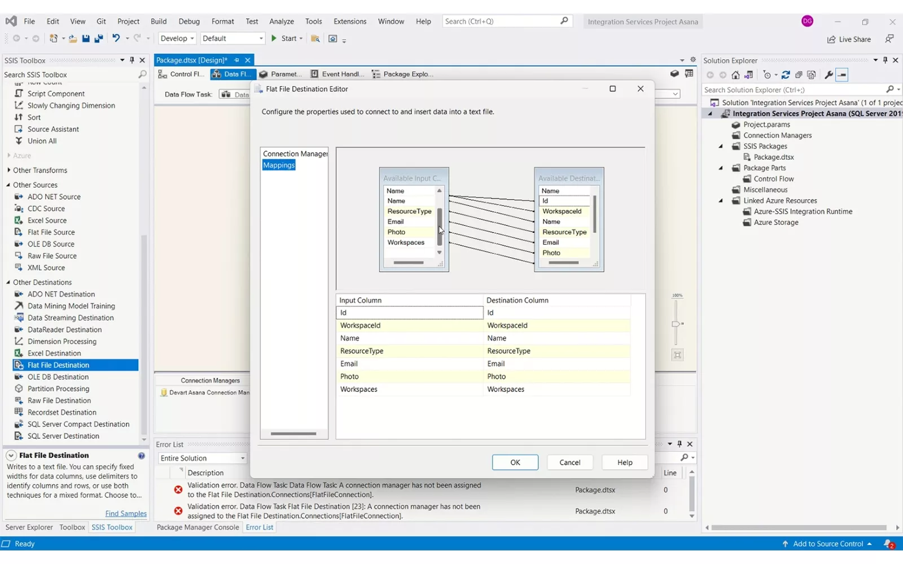Refresh Solution Explorer with the sync icon
Viewport: 903px width, 564px height.
click(785, 75)
